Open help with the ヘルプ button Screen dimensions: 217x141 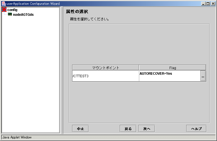[196, 129]
